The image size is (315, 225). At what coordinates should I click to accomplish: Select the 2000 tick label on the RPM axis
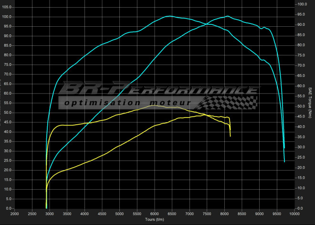click(x=15, y=214)
